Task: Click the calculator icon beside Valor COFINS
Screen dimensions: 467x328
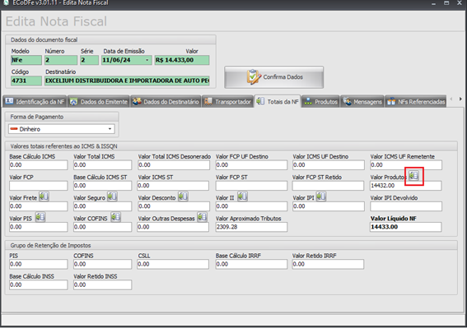Action: [116, 217]
